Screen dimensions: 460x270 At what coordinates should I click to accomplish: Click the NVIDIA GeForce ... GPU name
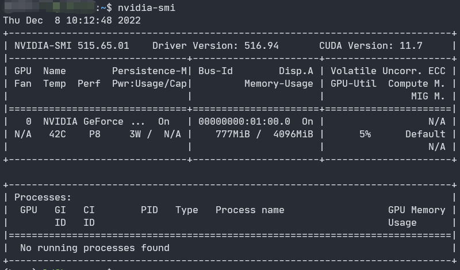(94, 122)
